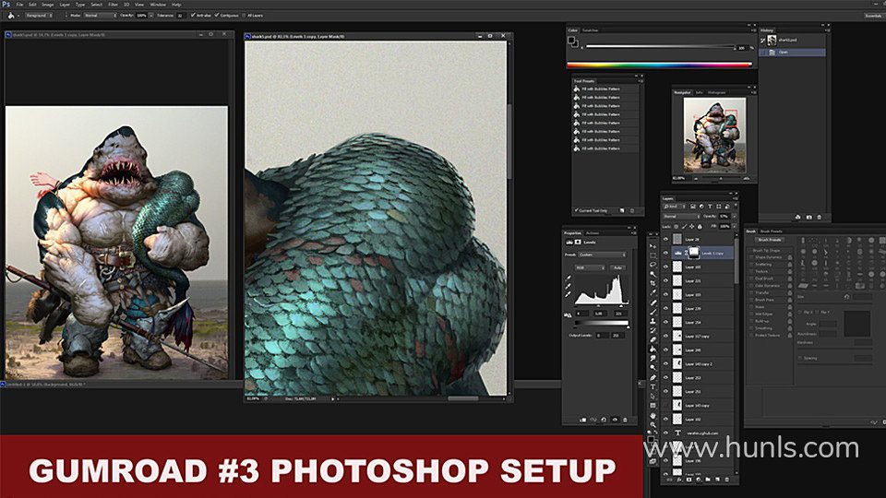Hide Layer 28 with its eye icon
Screen dimensions: 886x498
tap(665, 240)
